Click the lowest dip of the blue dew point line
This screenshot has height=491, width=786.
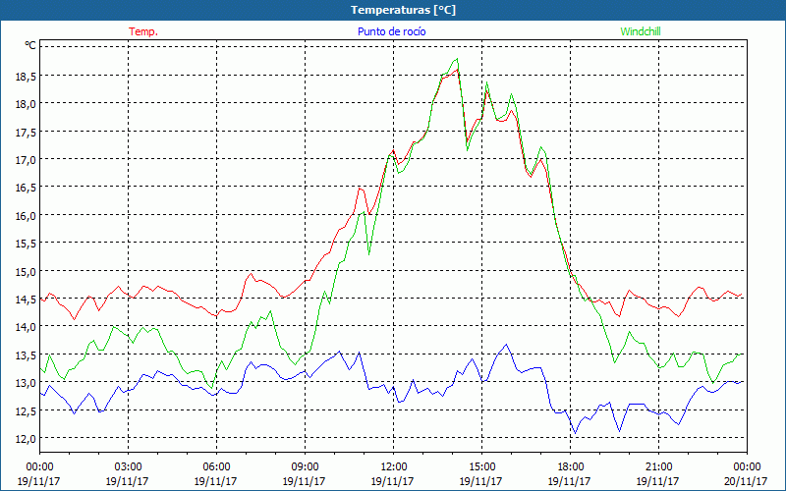point(575,433)
